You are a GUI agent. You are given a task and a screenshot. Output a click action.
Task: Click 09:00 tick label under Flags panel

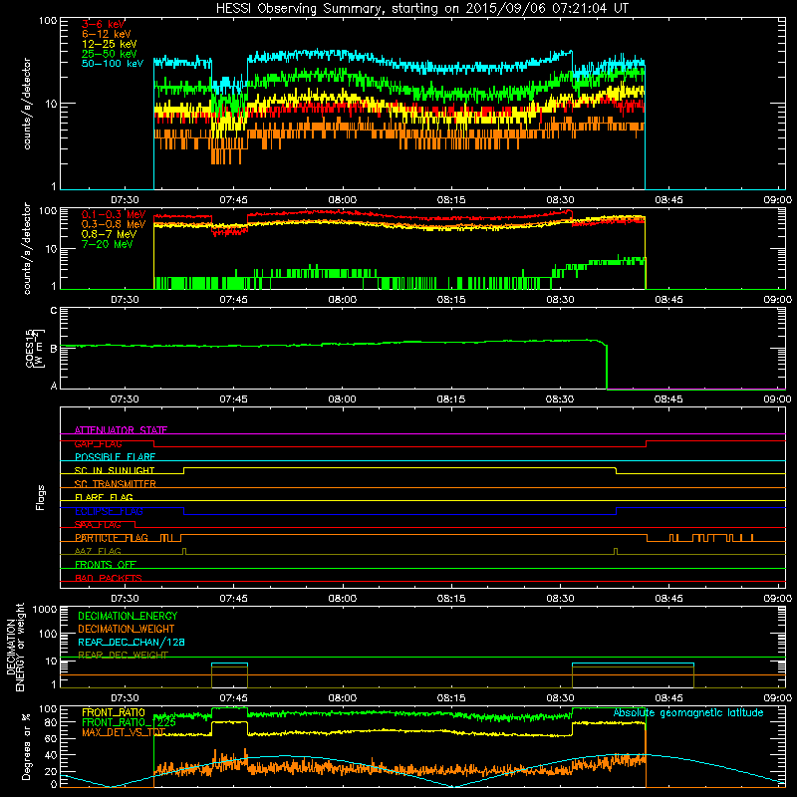coord(778,599)
